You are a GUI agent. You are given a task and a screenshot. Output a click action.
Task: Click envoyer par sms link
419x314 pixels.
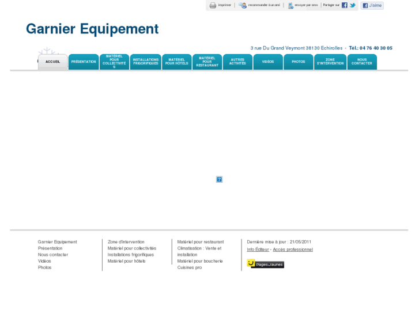click(306, 5)
